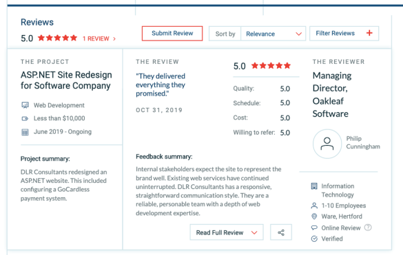Open the 1 REVIEW link
The height and width of the screenshot is (255, 403).
tap(99, 38)
